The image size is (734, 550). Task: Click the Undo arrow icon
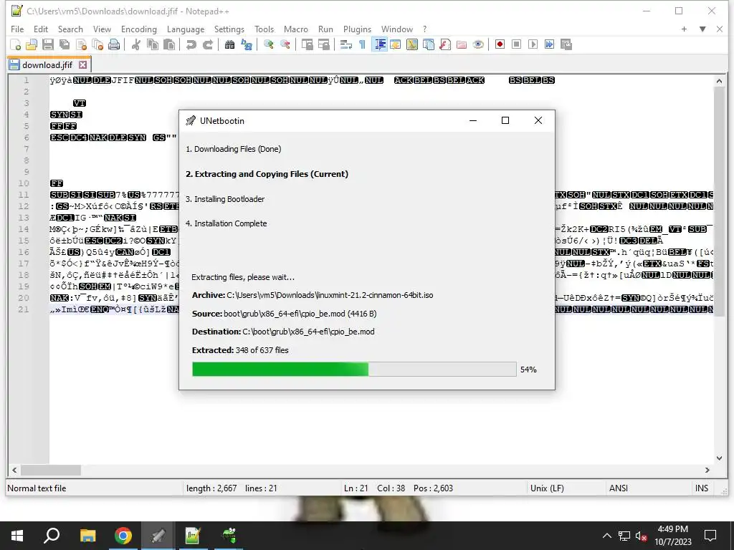coord(191,44)
